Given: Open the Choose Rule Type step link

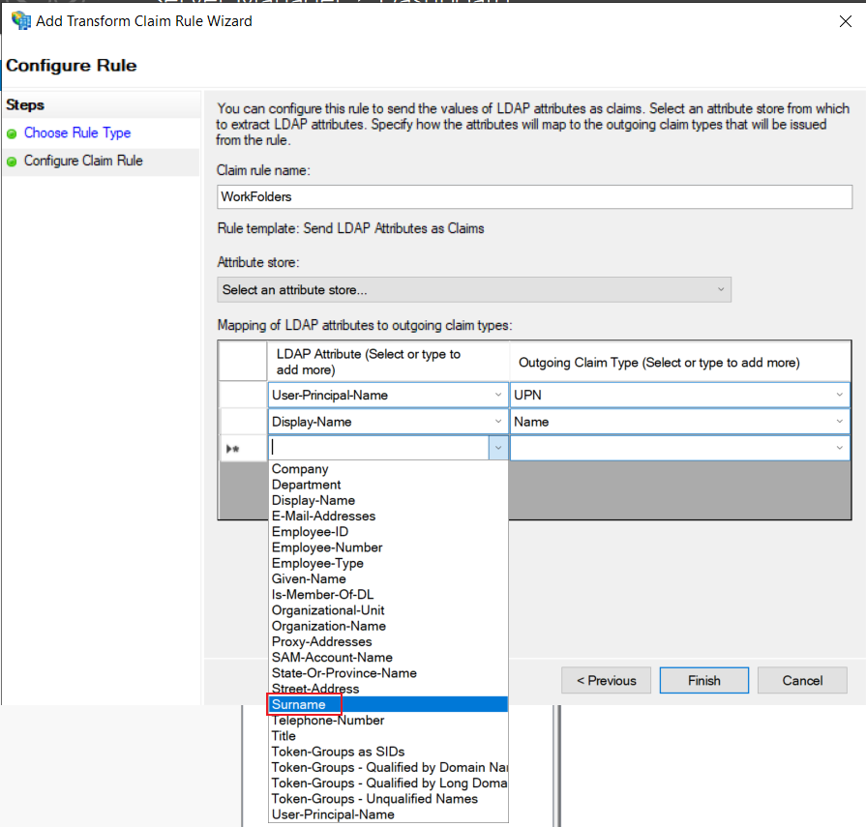Looking at the screenshot, I should (77, 133).
